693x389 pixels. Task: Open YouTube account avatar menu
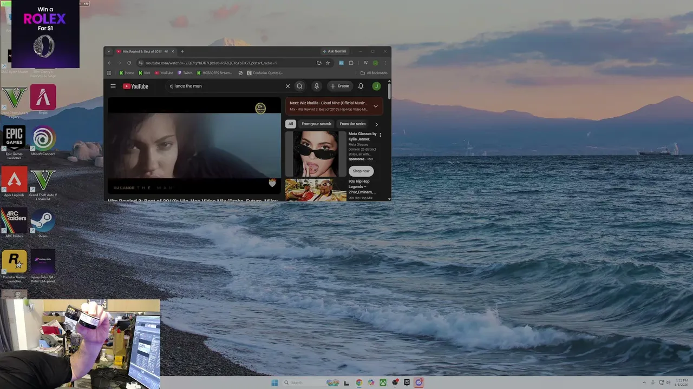(x=376, y=86)
